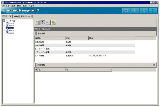Click the 未収集 status cell

pyautogui.click(x=68, y=52)
